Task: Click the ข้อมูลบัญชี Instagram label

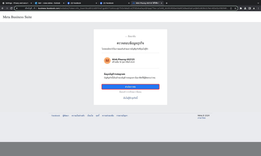Action: 115,74
